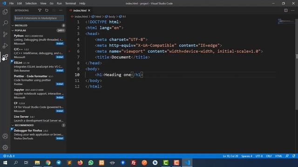Open Windows Start menu
Image resolution: width=298 pixels, height=167 pixels.
point(5,163)
